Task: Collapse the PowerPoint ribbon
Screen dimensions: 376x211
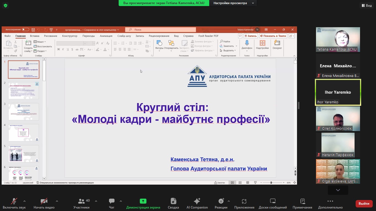Action: click(294, 55)
